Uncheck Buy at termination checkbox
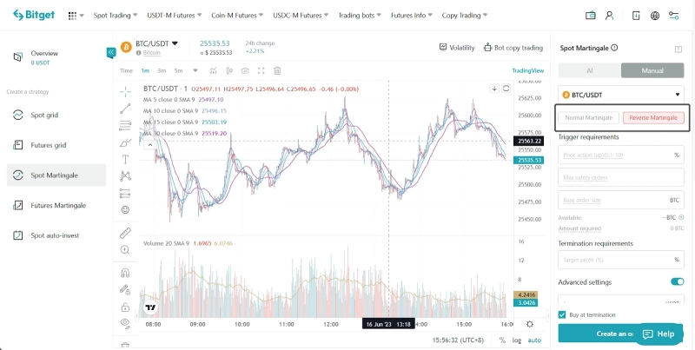Viewport: 695px width, 350px height. [x=562, y=314]
